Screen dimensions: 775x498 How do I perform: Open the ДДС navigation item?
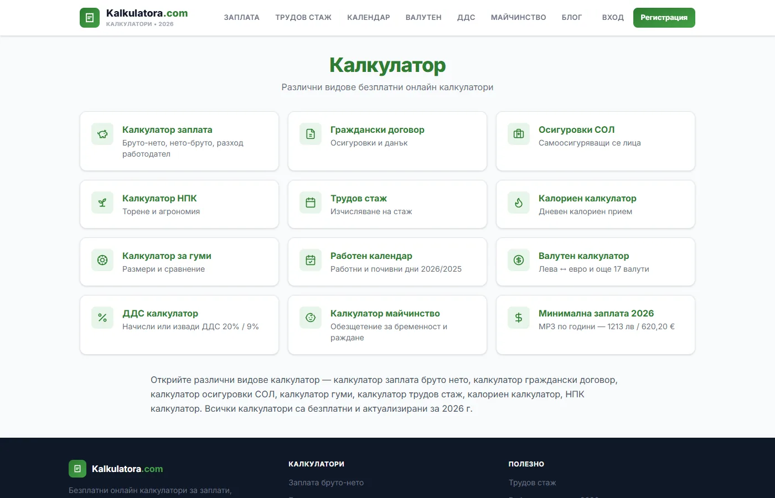click(x=466, y=18)
